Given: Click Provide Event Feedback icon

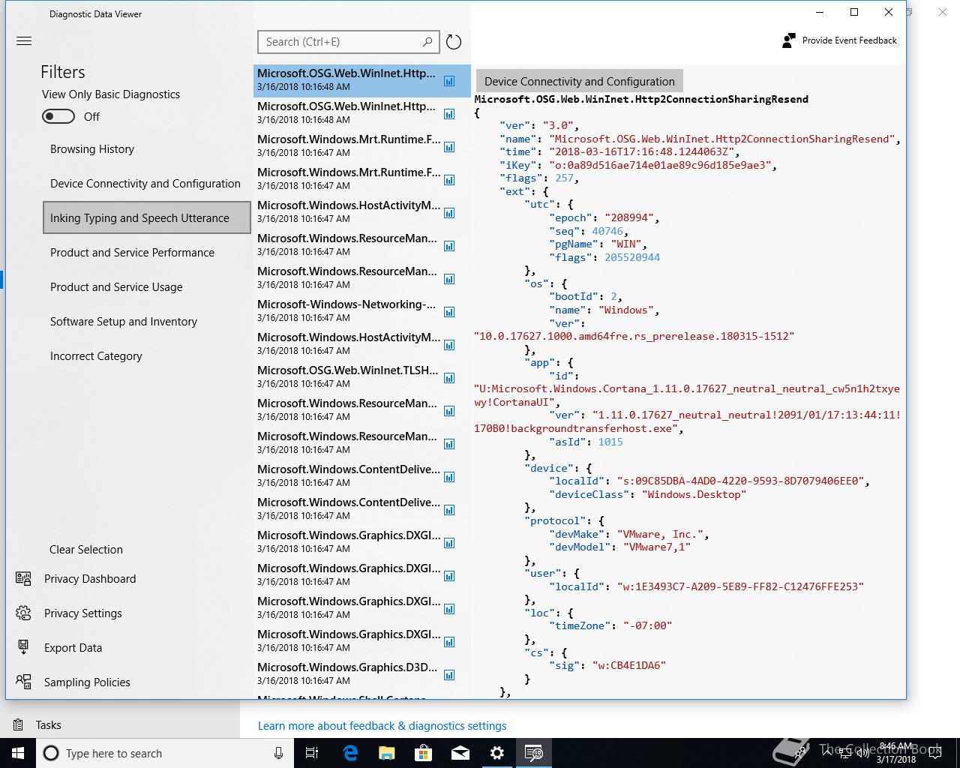Looking at the screenshot, I should [x=788, y=40].
